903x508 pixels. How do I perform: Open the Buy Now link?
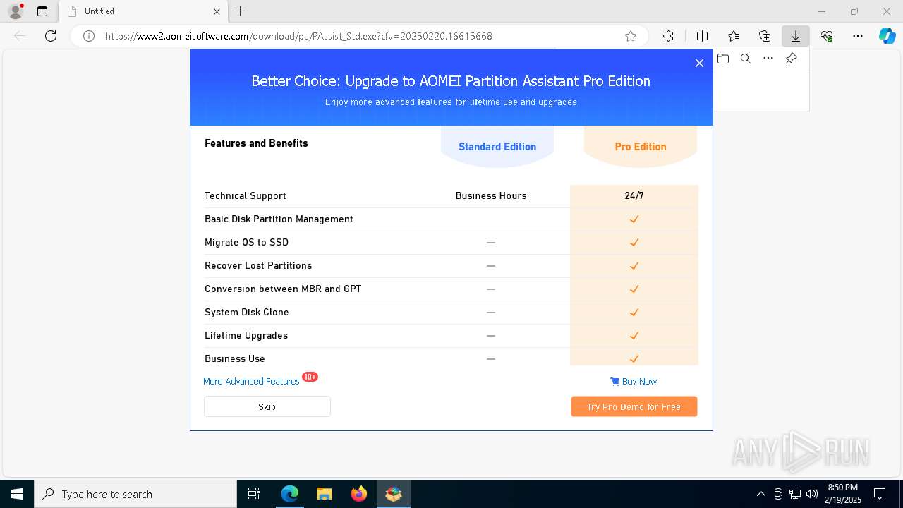click(639, 381)
